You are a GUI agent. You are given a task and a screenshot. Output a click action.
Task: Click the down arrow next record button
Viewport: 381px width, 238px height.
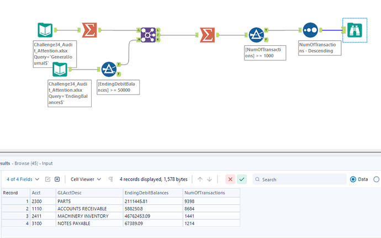(x=213, y=179)
